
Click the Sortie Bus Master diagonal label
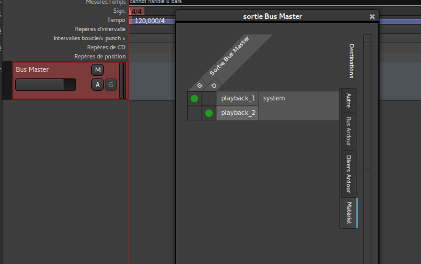point(230,56)
